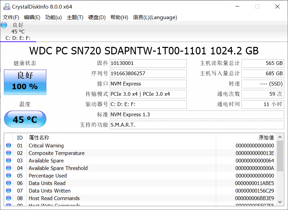Click the status orb for Data Units Read
The height and width of the screenshot is (210, 288).
(x=9, y=183)
